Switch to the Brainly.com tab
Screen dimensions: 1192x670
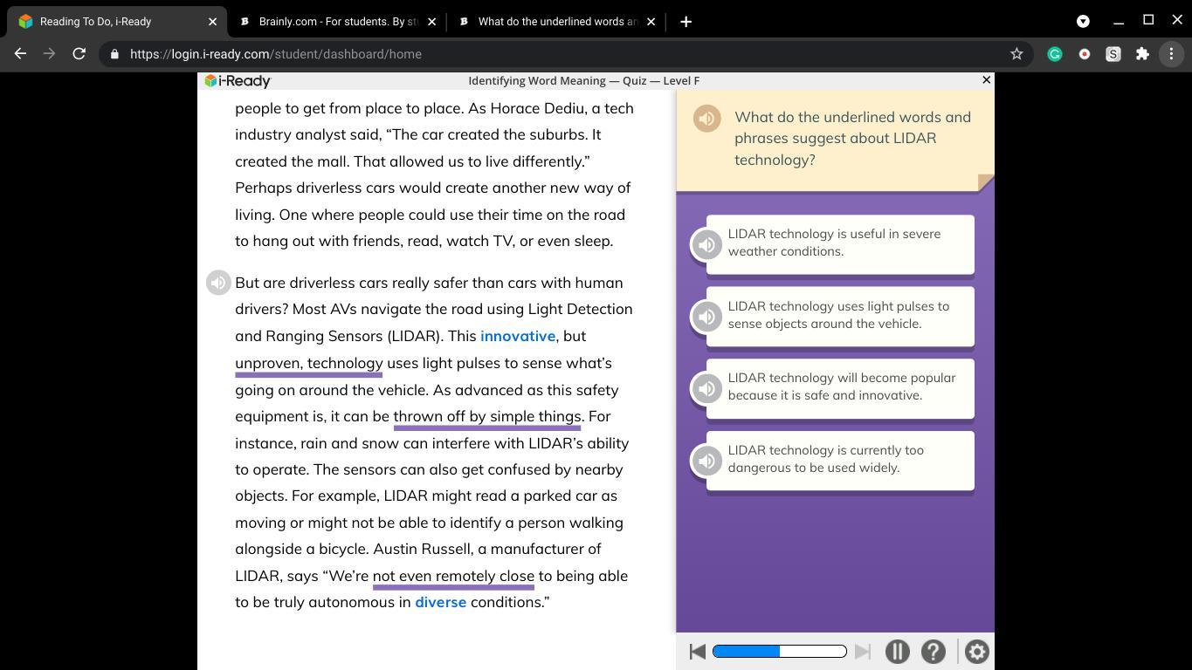coord(336,22)
